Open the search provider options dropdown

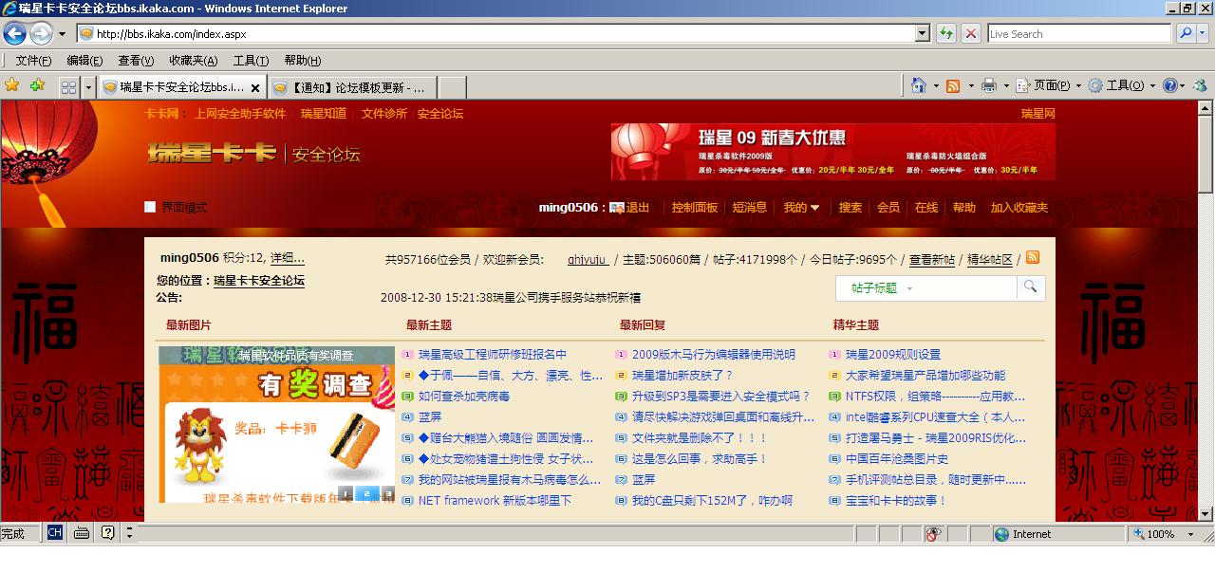pos(1205,34)
